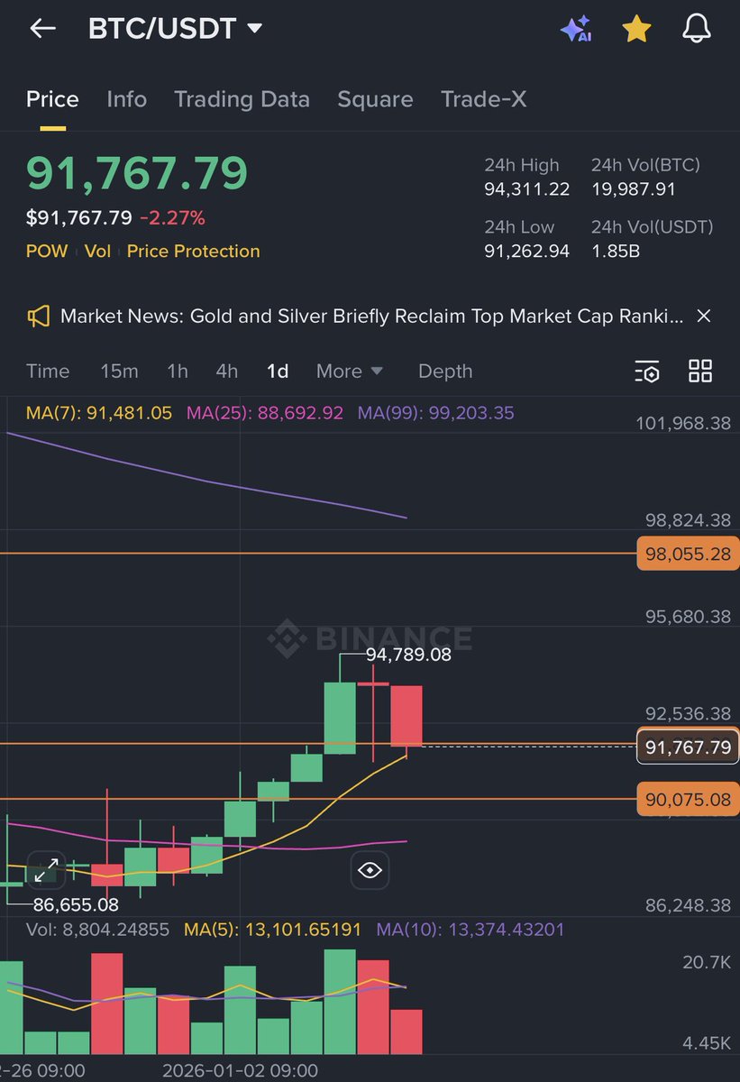The height and width of the screenshot is (1082, 740).
Task: Select the 1d chart interval
Action: 278,371
